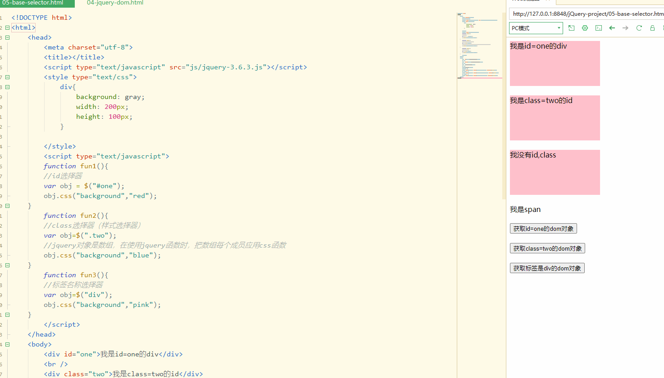Collapse the <html> tag fold marker
This screenshot has width=664, height=378.
pyautogui.click(x=7, y=27)
